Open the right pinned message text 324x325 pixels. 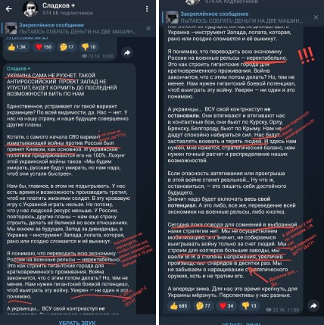tap(241, 17)
